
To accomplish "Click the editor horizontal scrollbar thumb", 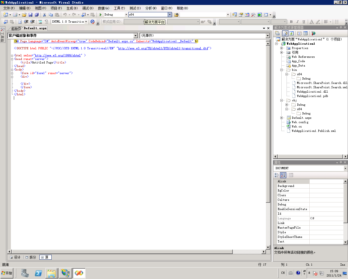I will pyautogui.click(x=122, y=252).
